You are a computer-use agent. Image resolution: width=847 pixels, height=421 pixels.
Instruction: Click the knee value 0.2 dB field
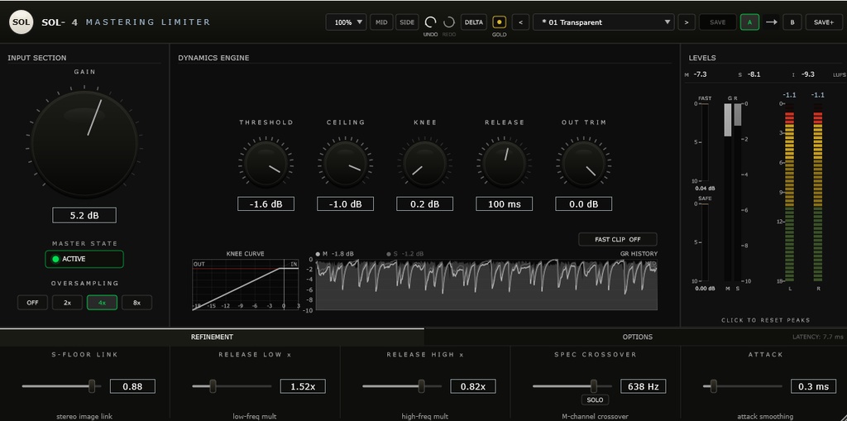point(424,203)
